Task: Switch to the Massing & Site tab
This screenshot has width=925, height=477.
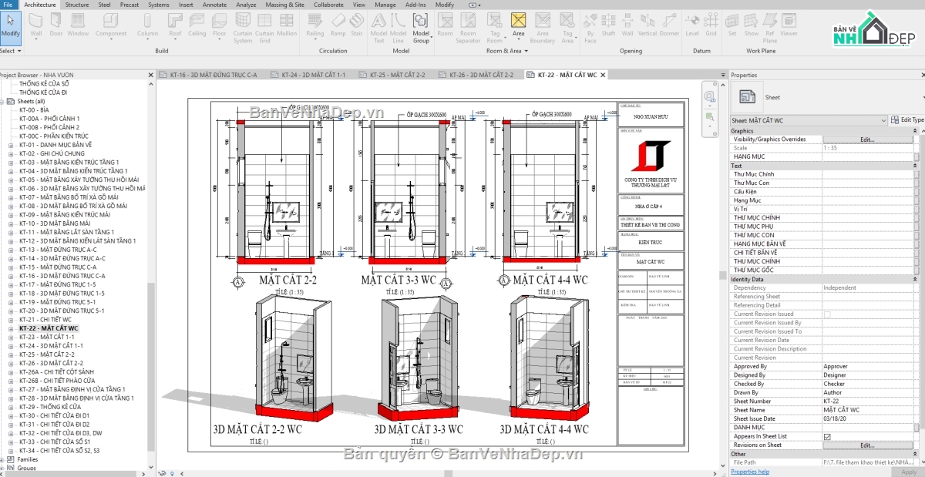Action: [284, 5]
